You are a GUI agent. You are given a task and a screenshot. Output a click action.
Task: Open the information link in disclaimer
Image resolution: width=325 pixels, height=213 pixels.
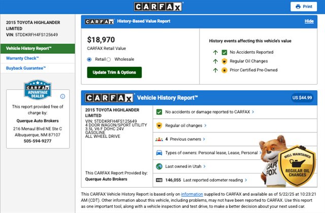[x=192, y=194]
